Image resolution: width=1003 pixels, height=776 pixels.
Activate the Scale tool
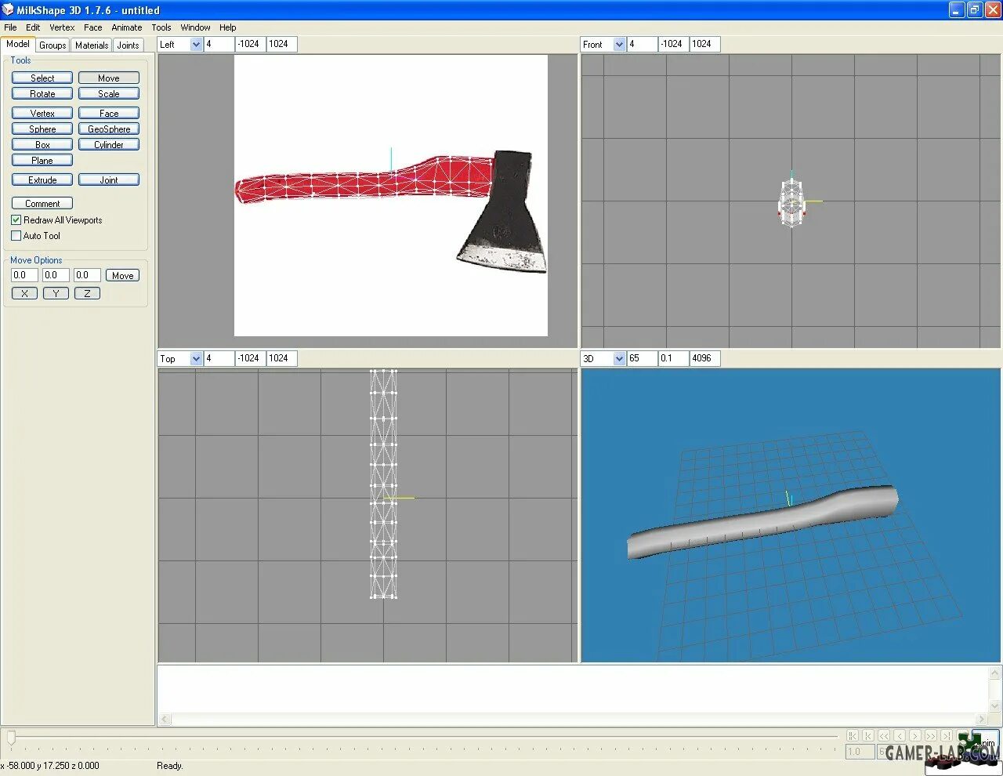[109, 93]
